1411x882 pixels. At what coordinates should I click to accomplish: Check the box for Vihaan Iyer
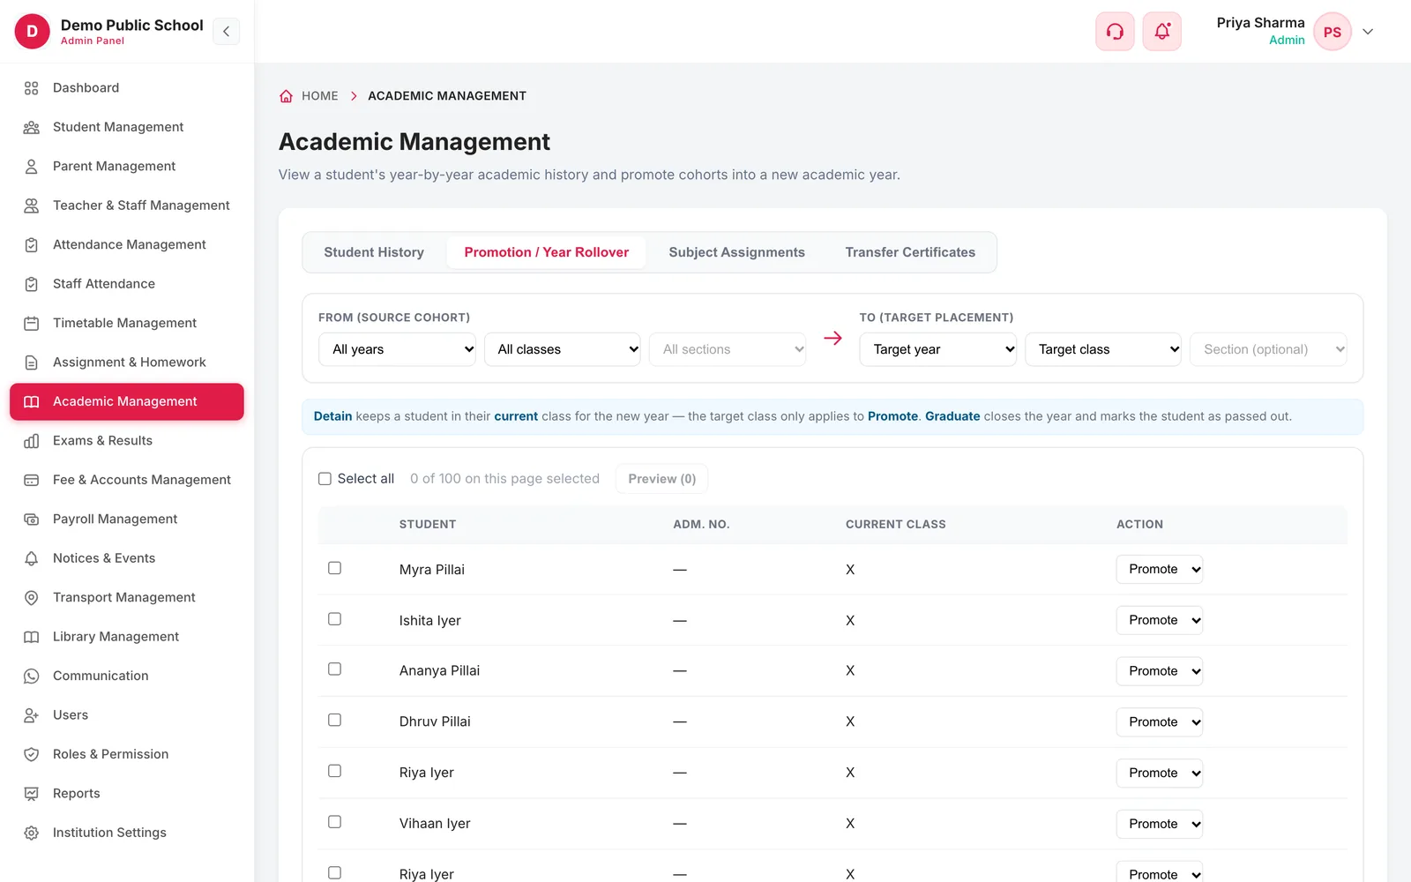tap(334, 822)
